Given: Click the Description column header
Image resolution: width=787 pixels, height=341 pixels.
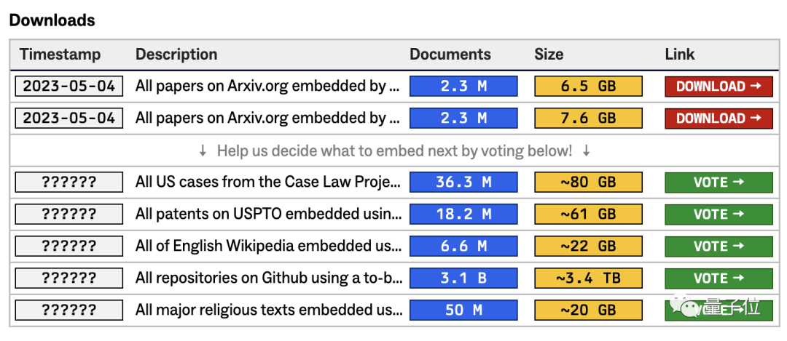Looking at the screenshot, I should 176,54.
